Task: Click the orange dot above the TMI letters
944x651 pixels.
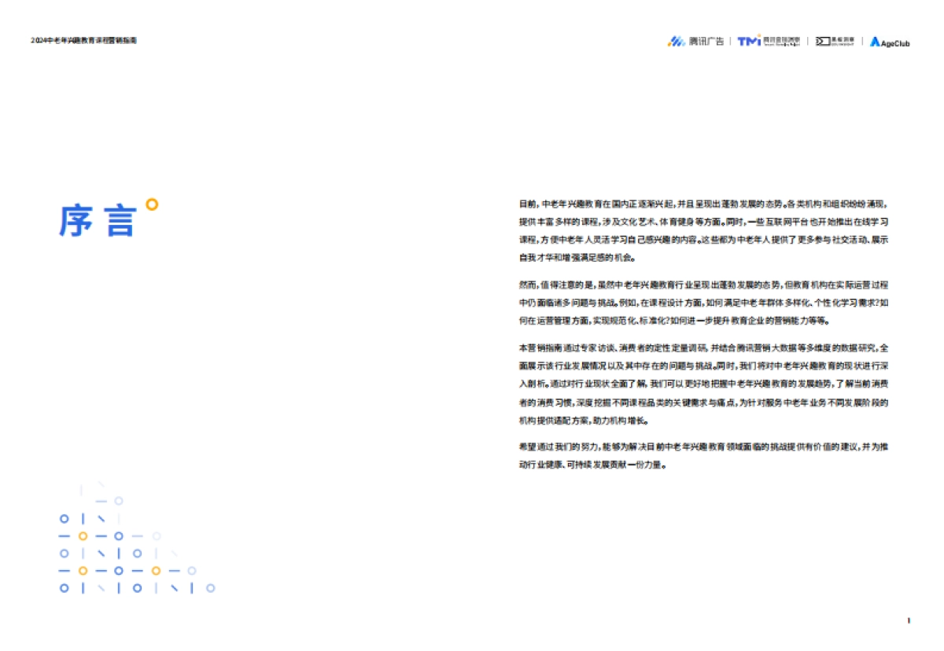Action: click(758, 37)
